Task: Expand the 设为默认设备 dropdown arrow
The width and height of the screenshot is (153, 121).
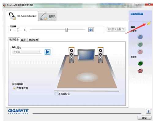Action: (123, 29)
